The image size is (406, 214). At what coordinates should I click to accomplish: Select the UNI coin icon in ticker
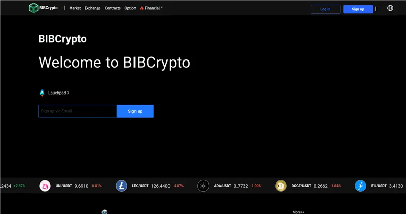pos(45,186)
